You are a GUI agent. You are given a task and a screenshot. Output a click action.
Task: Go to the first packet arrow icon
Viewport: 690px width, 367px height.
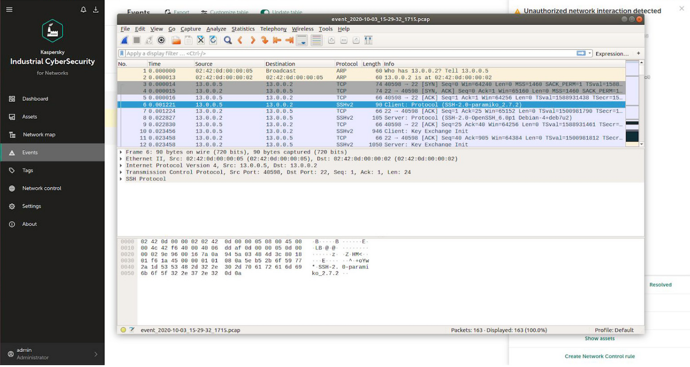click(277, 40)
